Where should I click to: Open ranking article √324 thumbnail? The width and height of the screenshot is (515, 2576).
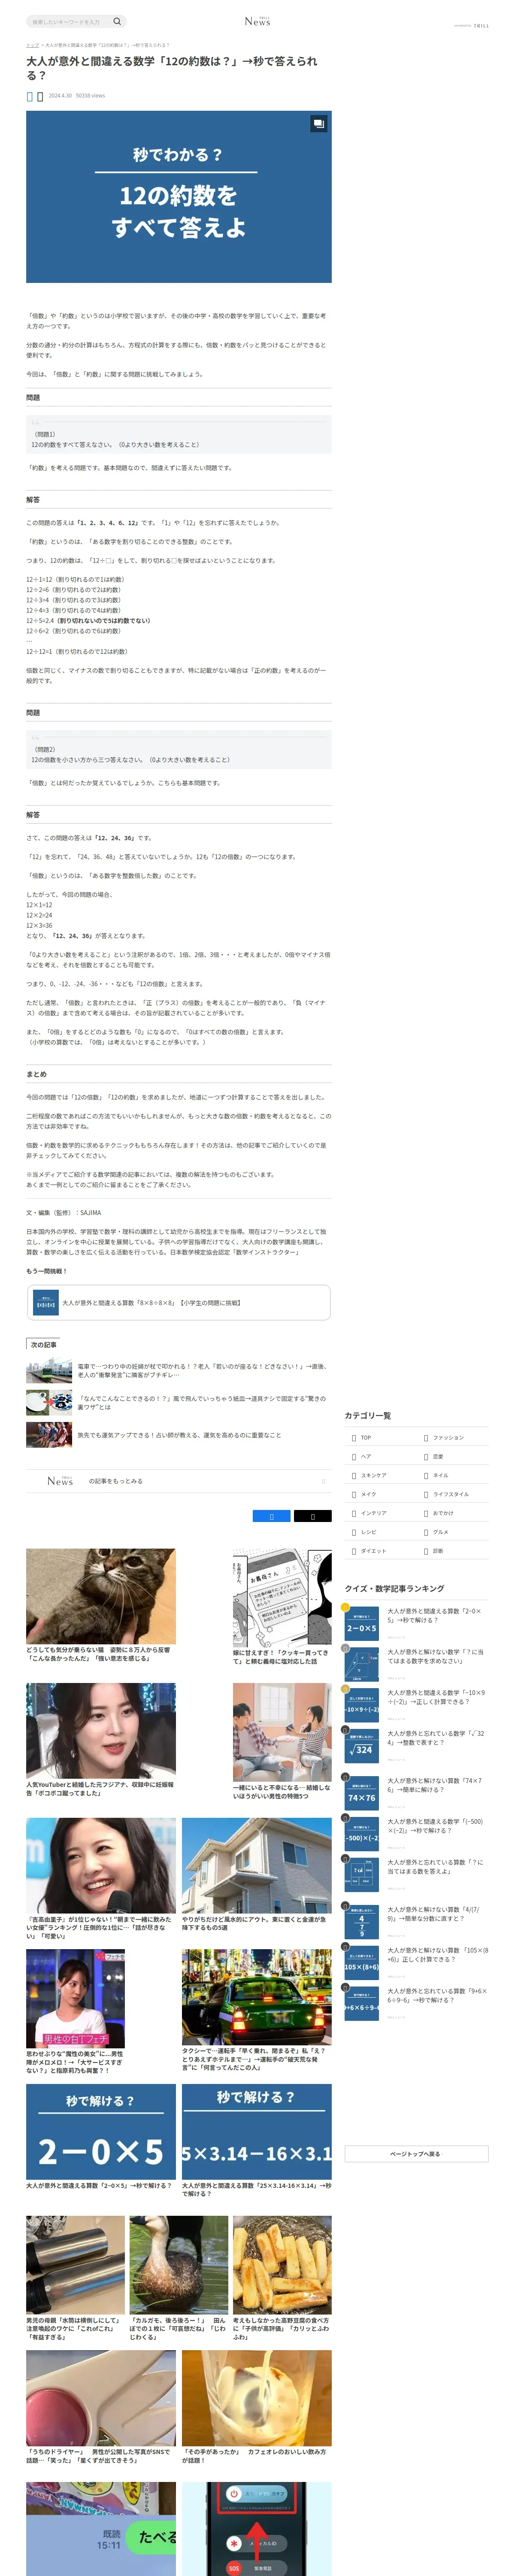(362, 1746)
